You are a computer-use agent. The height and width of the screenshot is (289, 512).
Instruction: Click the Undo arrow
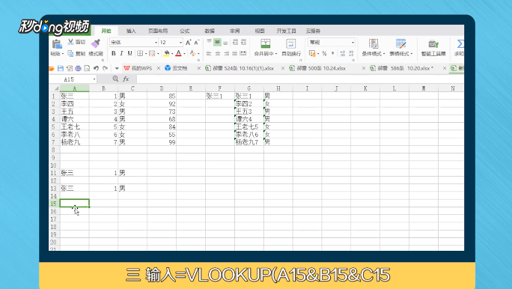[96, 68]
